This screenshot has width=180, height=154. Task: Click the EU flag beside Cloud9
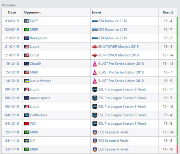pyautogui.click(x=27, y=64)
